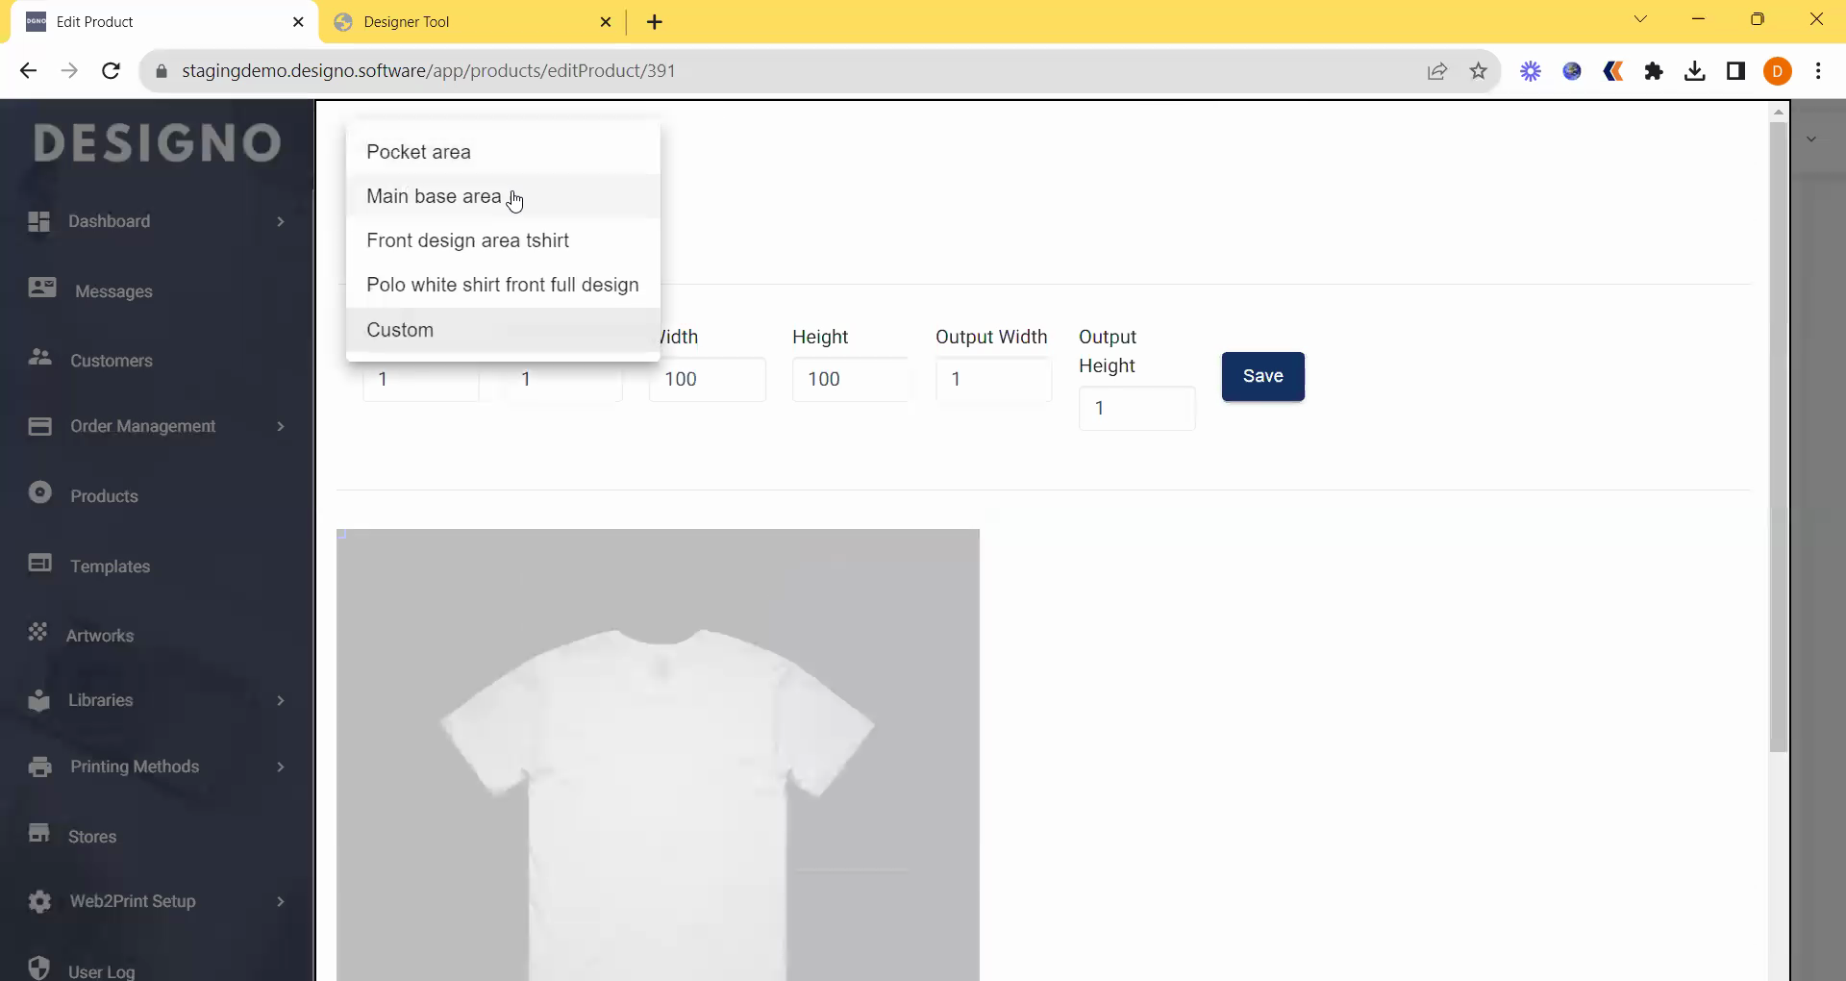This screenshot has height=981, width=1846.
Task: Expand the Order Management submenu arrow
Action: pyautogui.click(x=281, y=426)
